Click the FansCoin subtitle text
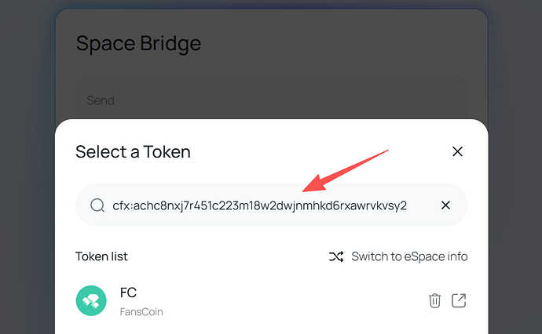Image resolution: width=542 pixels, height=334 pixels. coord(141,311)
